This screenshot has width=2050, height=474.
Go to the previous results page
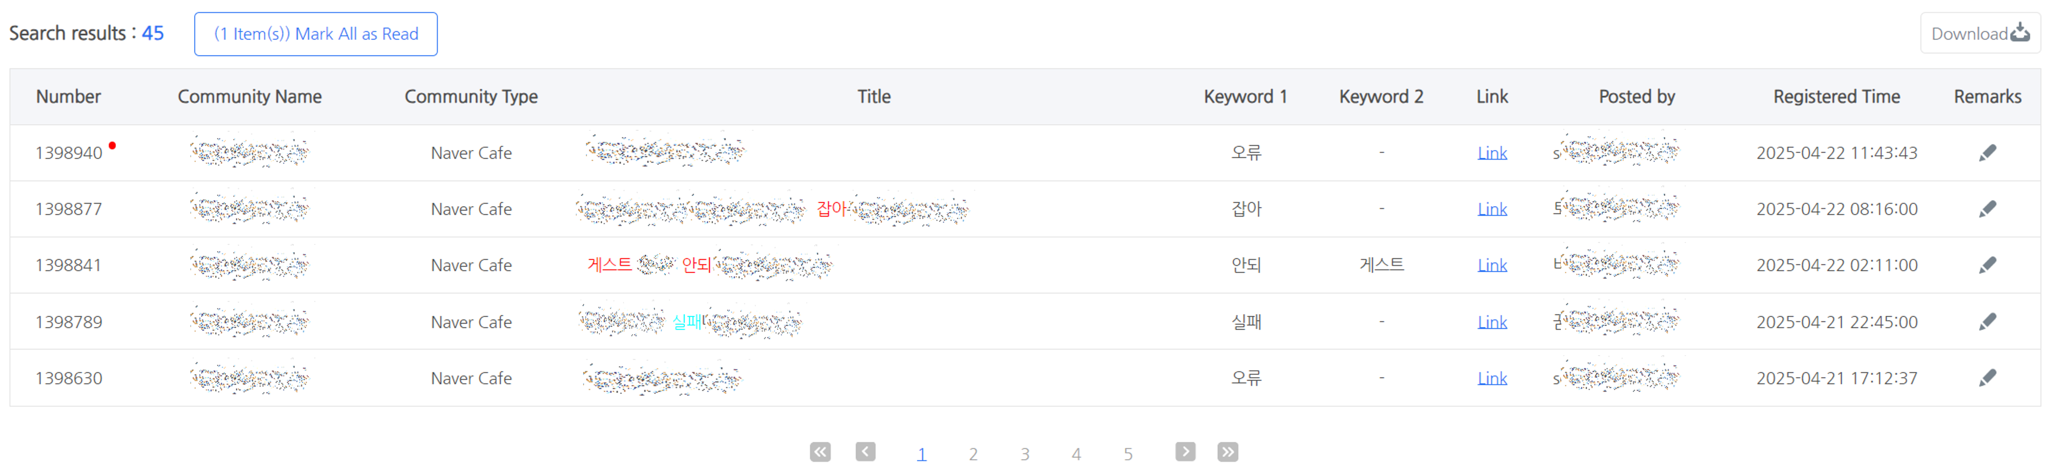[865, 452]
